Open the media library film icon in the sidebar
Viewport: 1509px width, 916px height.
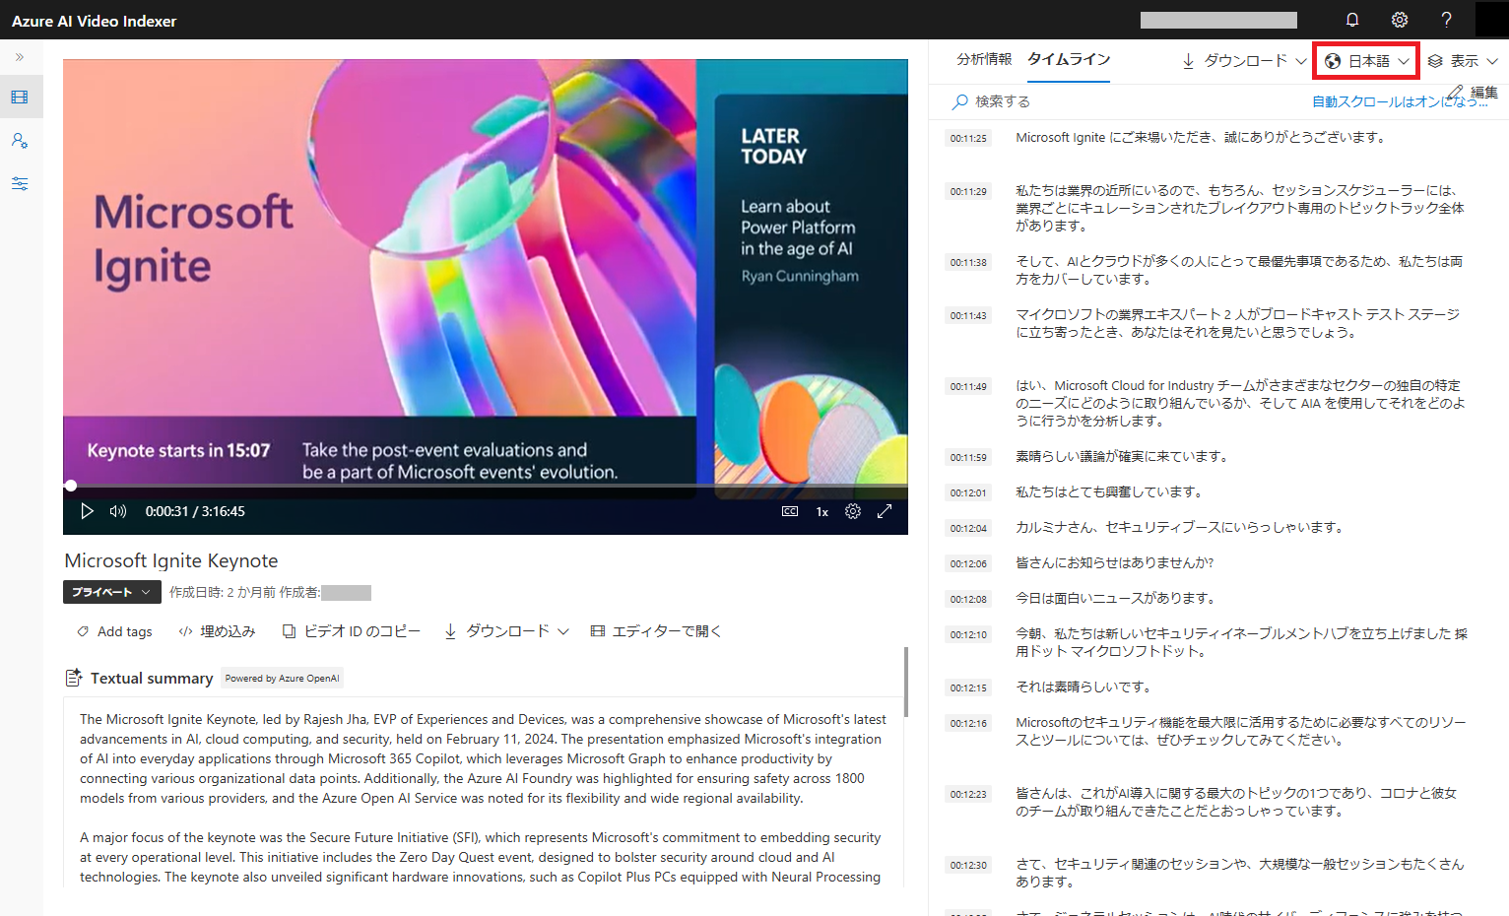tap(20, 98)
